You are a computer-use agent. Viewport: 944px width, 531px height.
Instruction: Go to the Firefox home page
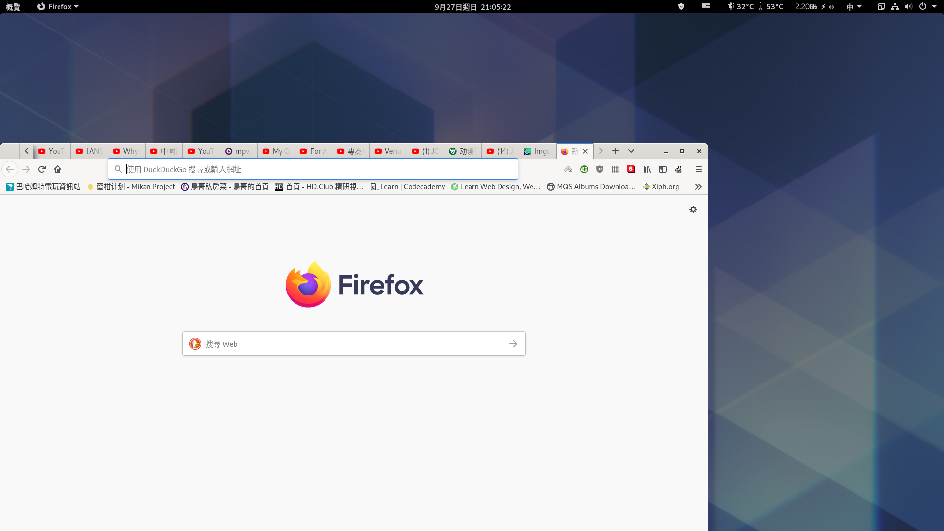pyautogui.click(x=58, y=169)
